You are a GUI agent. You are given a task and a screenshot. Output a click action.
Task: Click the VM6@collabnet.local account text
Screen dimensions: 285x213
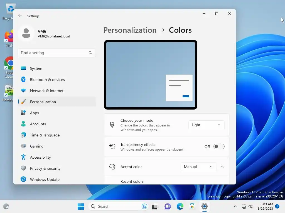tap(54, 36)
